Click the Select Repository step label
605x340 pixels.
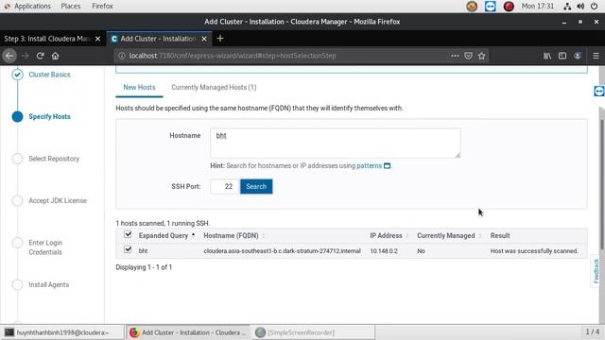click(54, 159)
